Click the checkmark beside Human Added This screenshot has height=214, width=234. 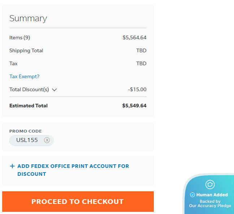pos(192,195)
